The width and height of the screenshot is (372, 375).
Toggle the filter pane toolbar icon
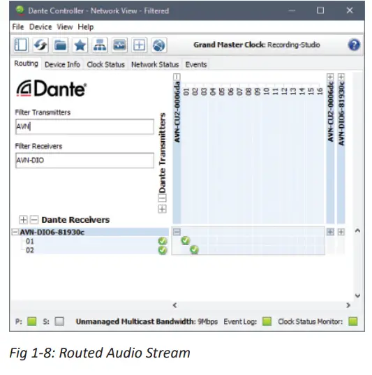(x=21, y=45)
